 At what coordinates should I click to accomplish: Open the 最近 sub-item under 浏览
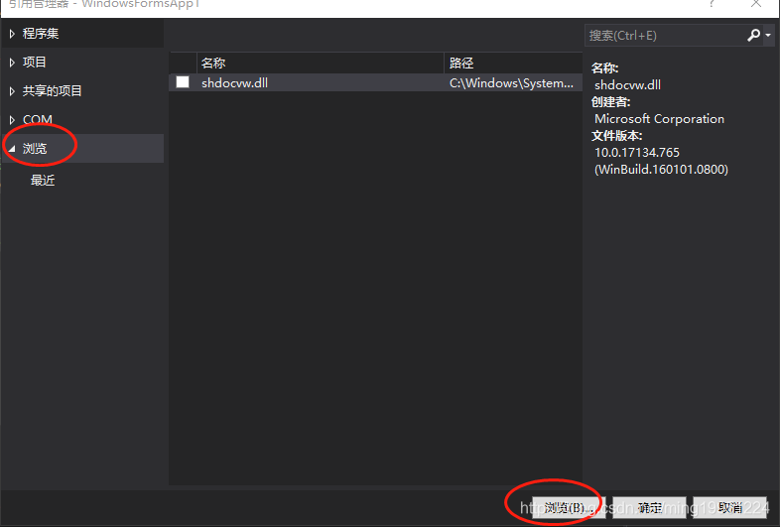(x=43, y=181)
